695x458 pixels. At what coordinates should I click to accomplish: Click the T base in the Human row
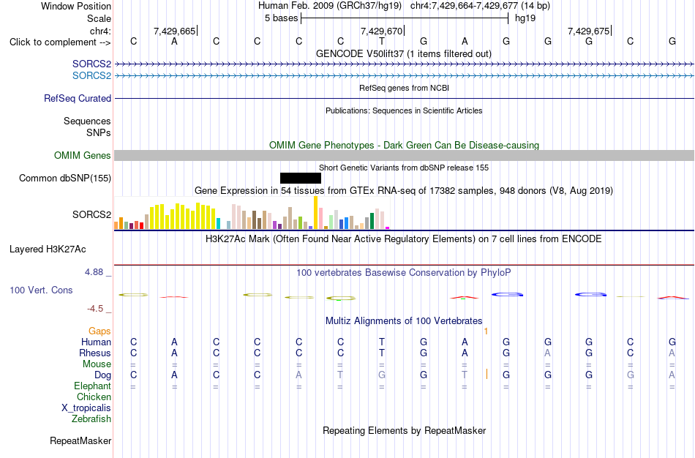tap(382, 342)
